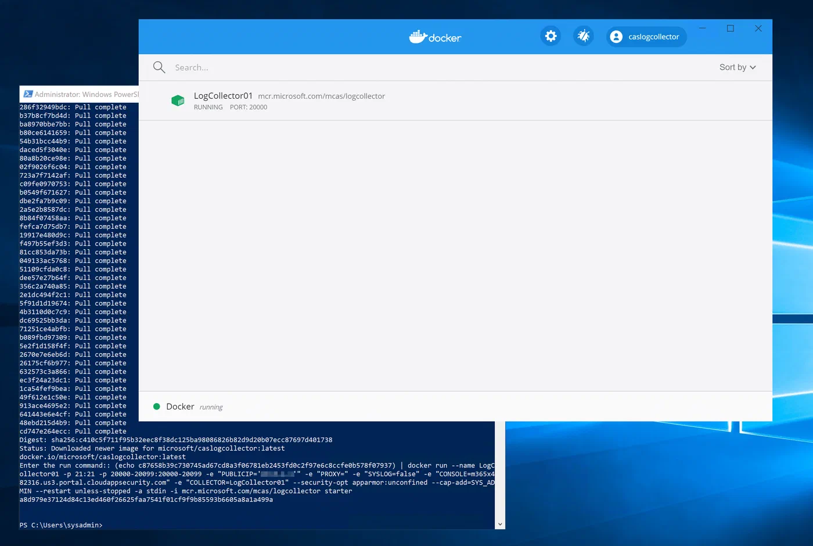
Task: Open the caslogcollector account button
Action: coord(646,37)
